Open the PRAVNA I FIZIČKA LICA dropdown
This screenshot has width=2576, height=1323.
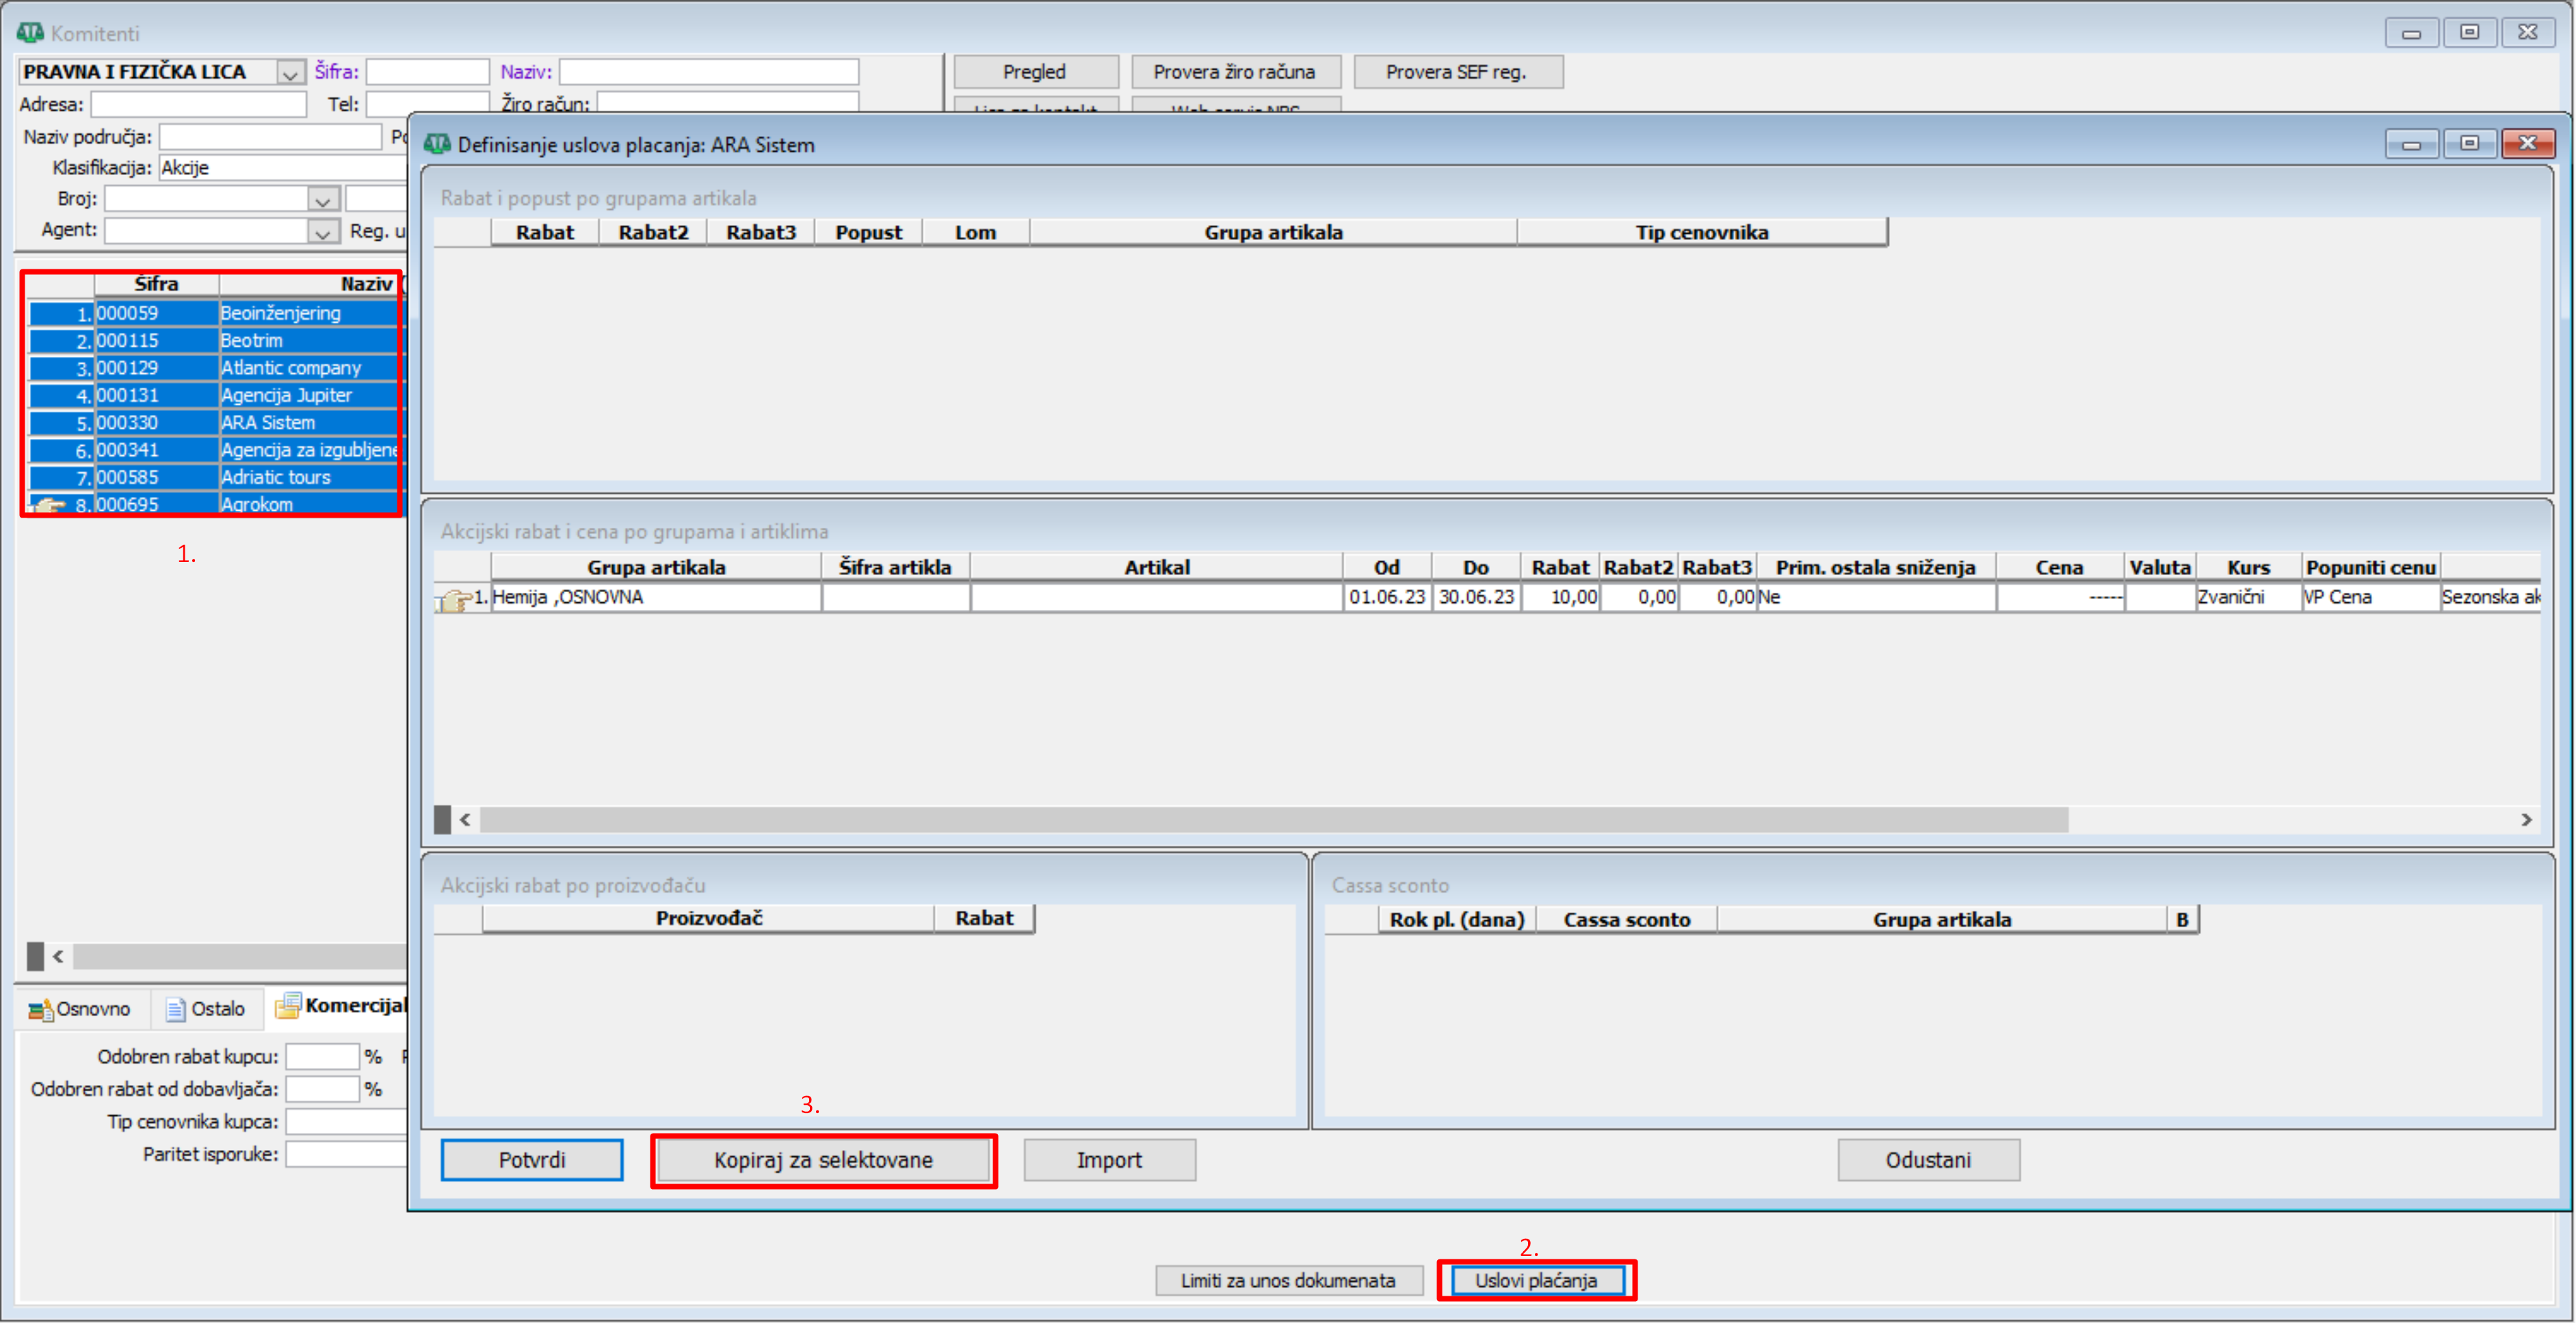point(290,73)
